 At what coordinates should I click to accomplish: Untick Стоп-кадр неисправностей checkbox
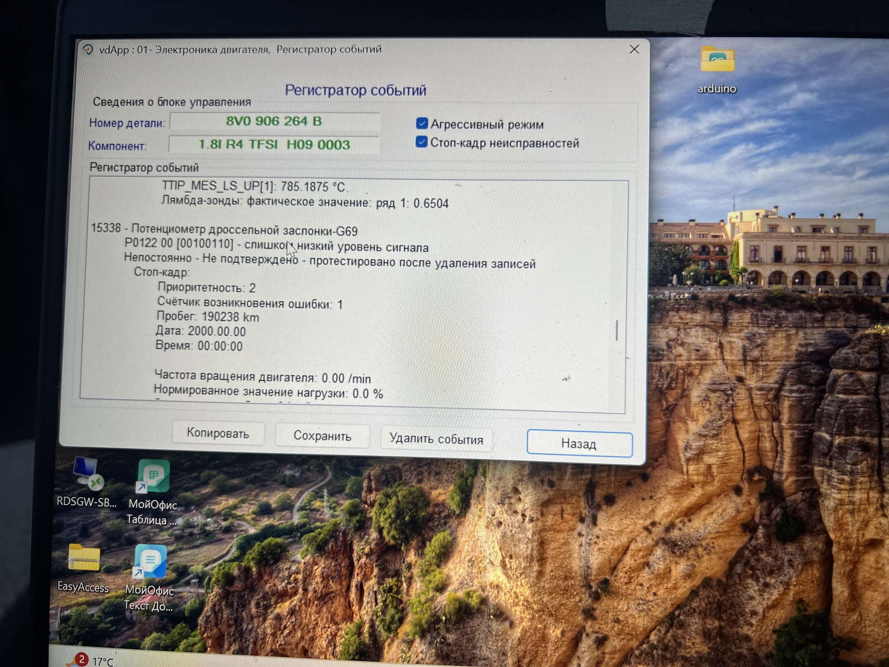421,142
